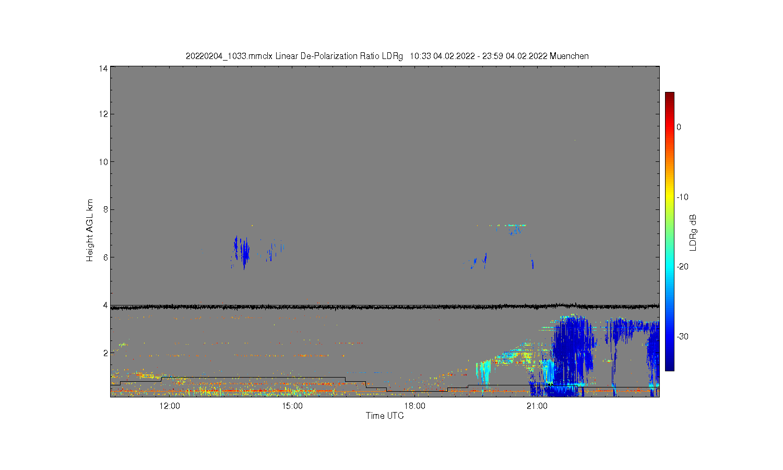Click the colorbar tick label -10

coord(683,197)
